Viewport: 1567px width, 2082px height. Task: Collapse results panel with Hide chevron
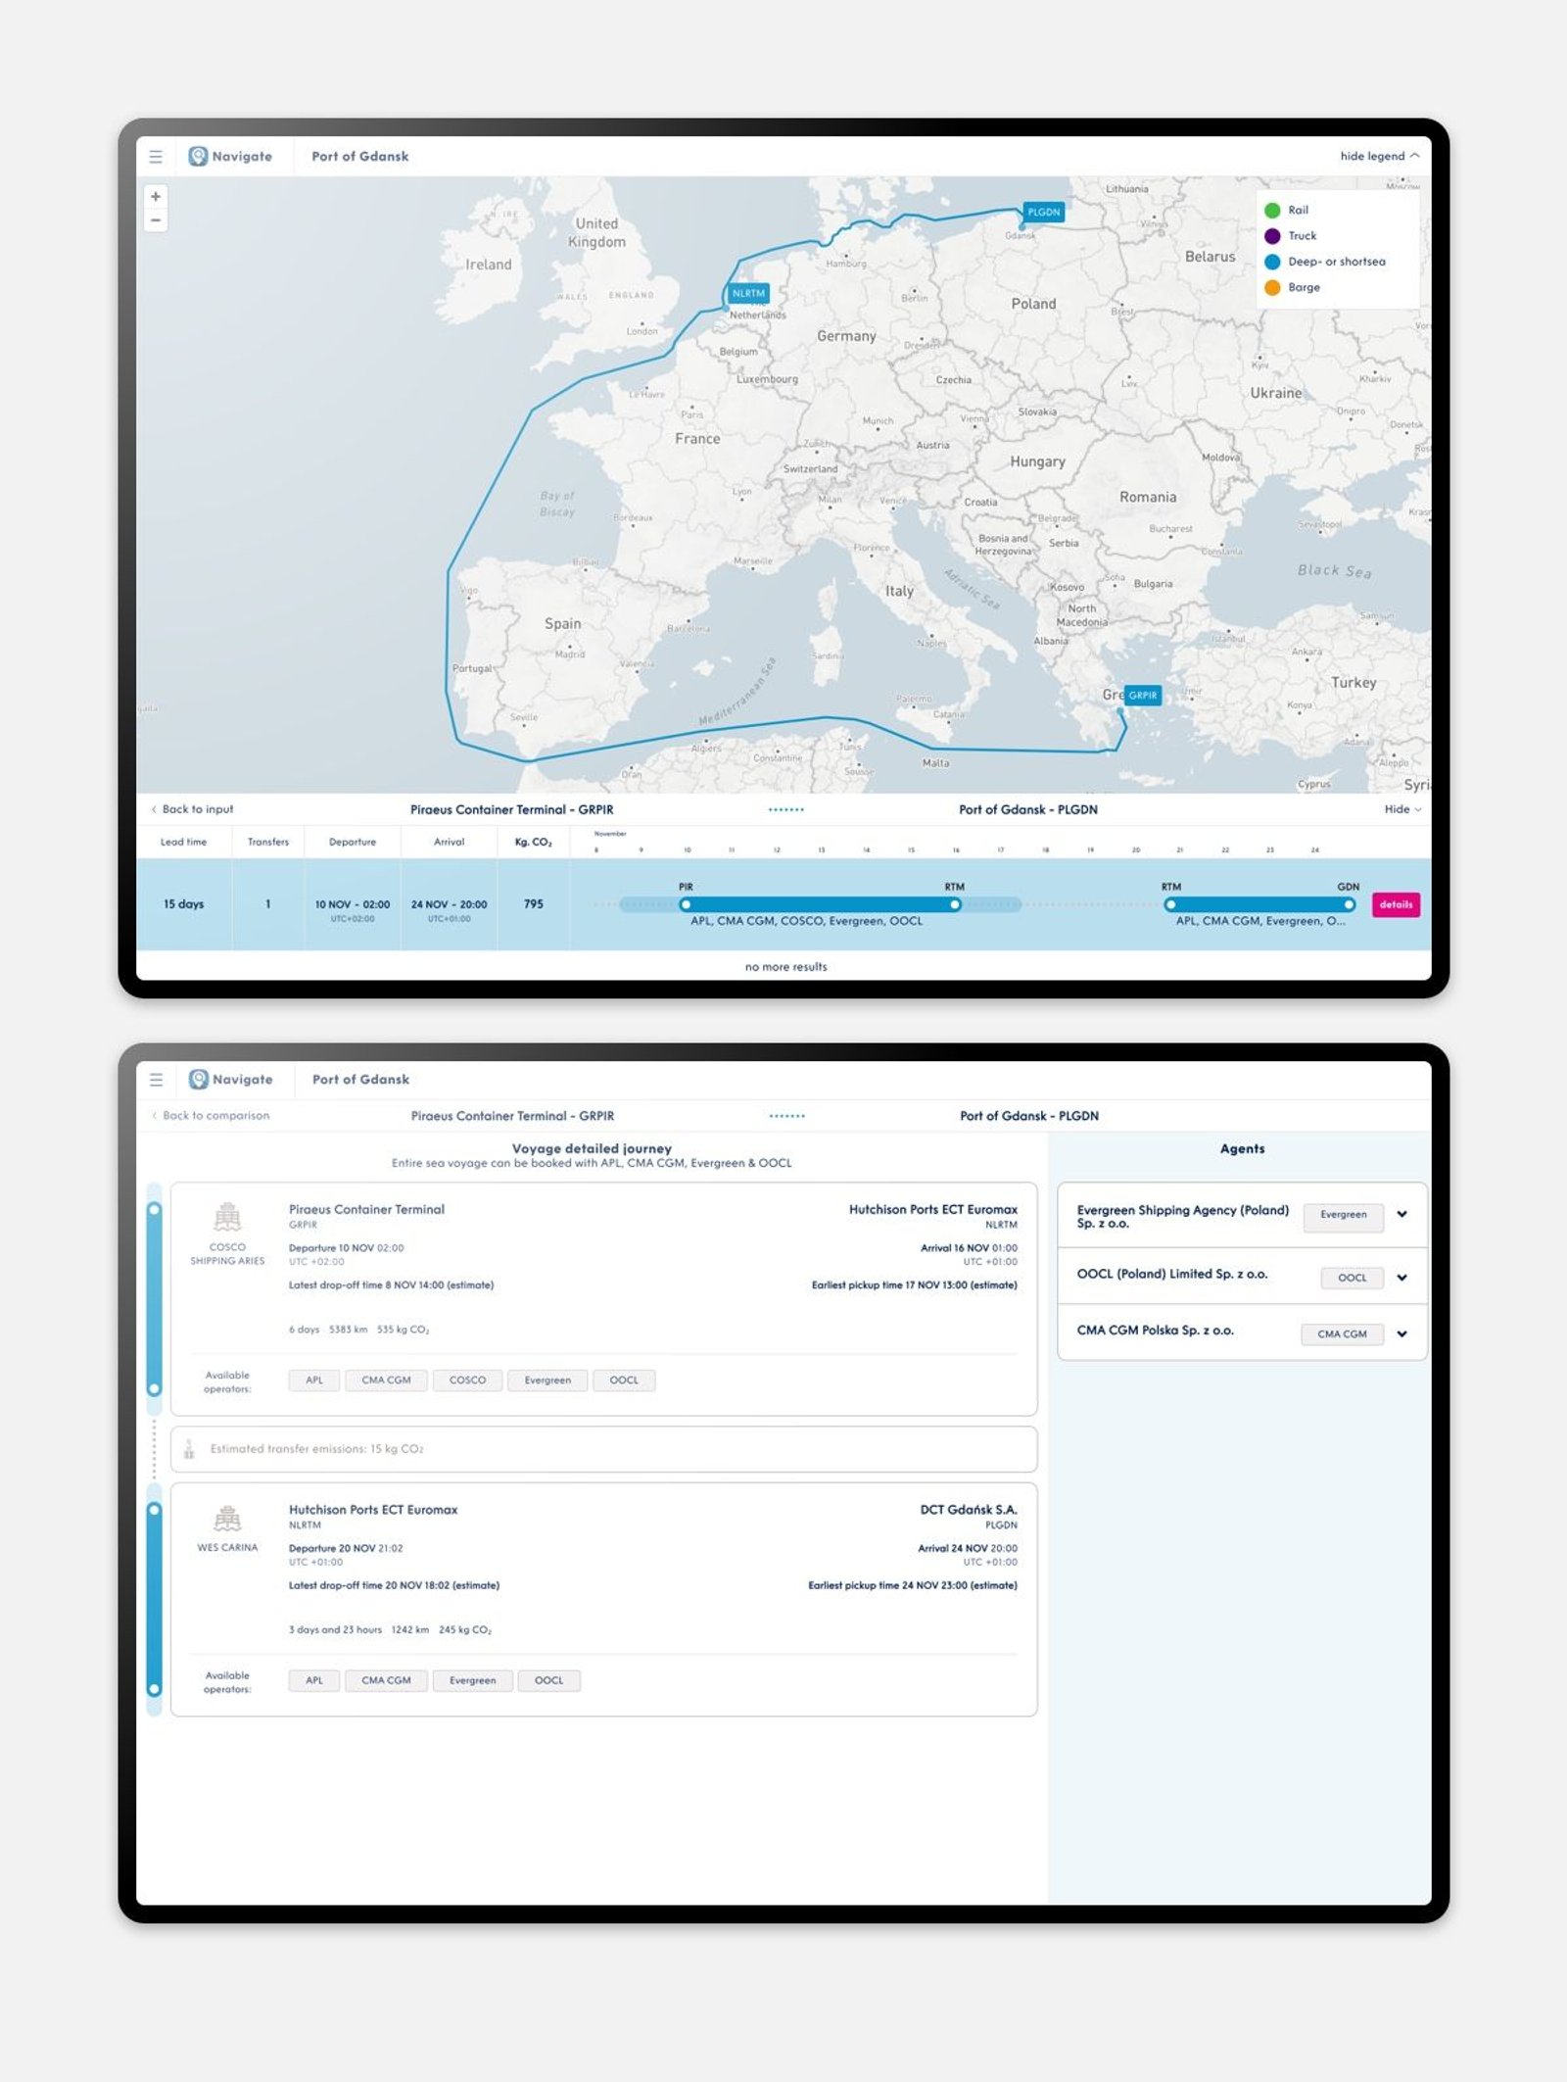(x=1403, y=809)
